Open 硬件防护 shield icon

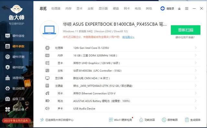coord(7,67)
